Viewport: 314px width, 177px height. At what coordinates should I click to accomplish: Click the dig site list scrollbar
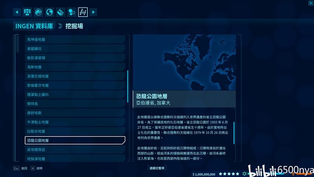tap(128, 87)
